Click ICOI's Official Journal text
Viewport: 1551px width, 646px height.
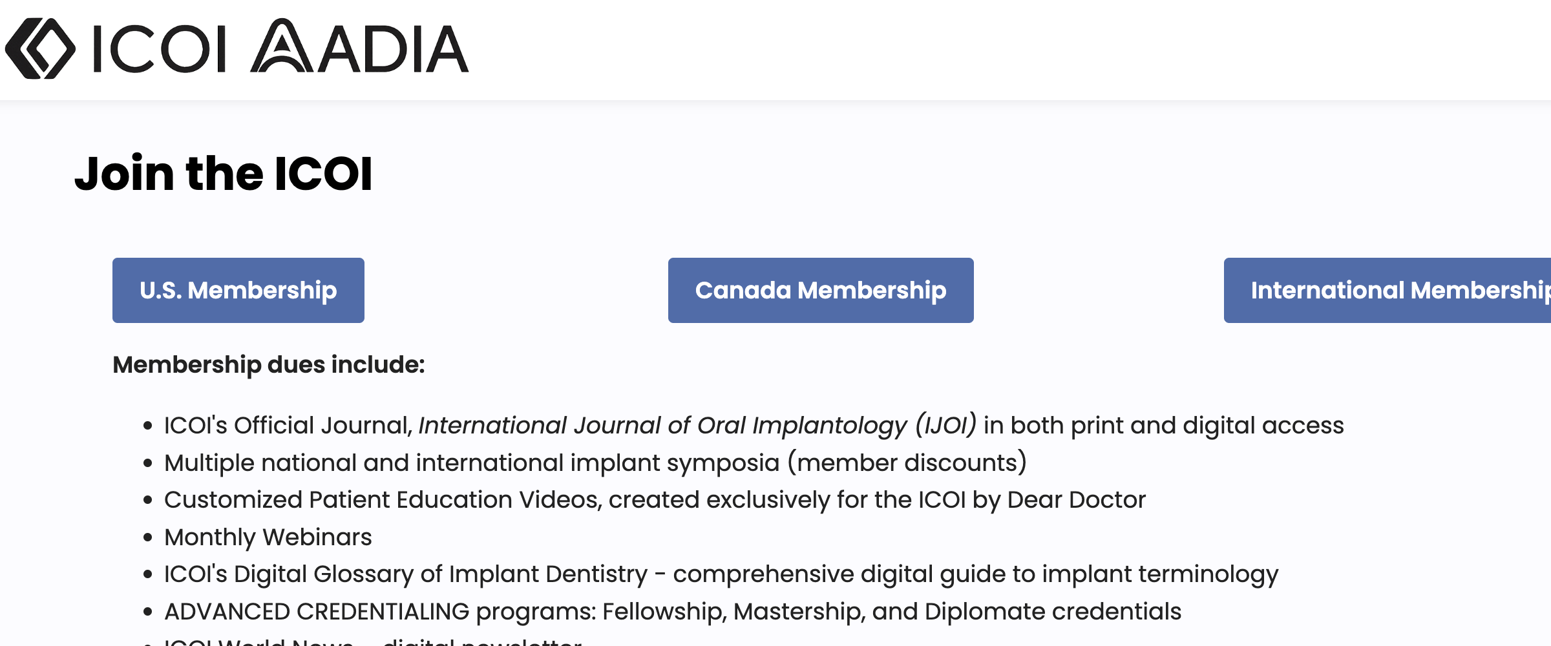(288, 425)
